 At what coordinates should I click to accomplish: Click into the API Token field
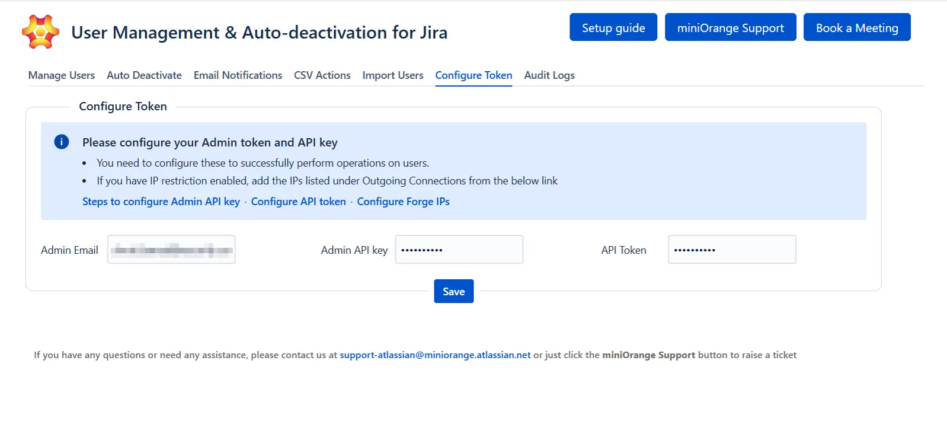pos(732,250)
